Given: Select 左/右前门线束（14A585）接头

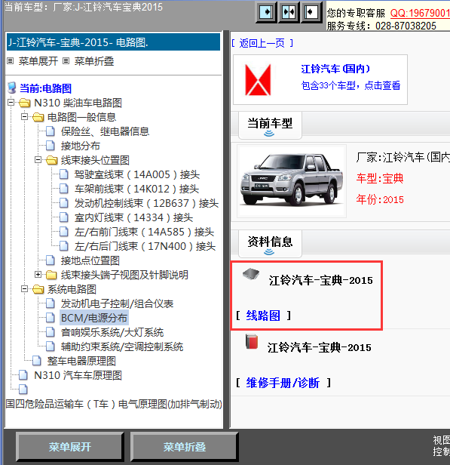Looking at the screenshot, I should [144, 232].
